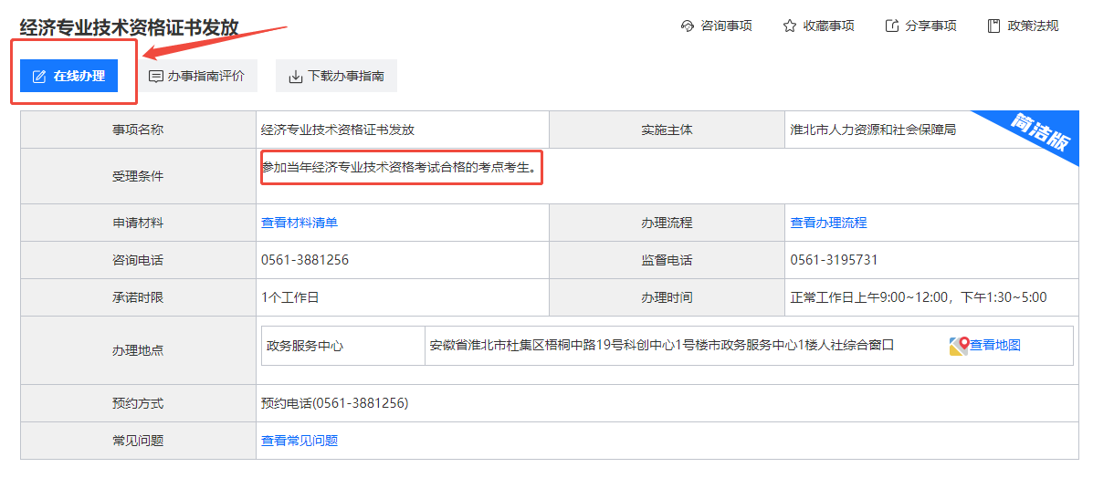Click the 淮北市人力资源和社会保障局 text
This screenshot has width=1093, height=478.
click(x=872, y=130)
